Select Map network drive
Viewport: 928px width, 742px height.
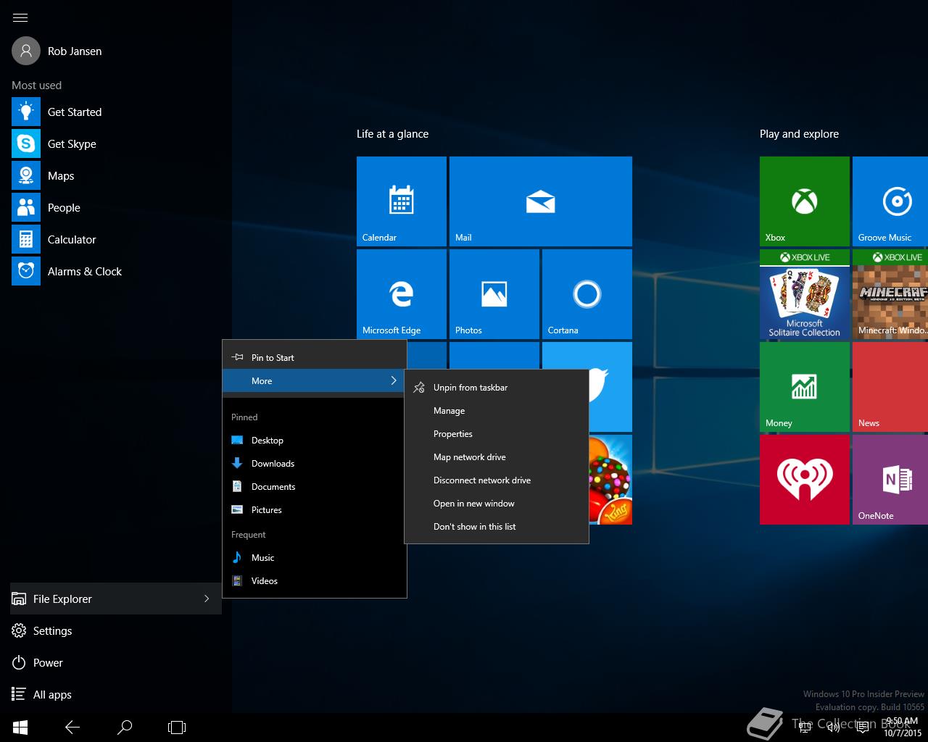469,457
